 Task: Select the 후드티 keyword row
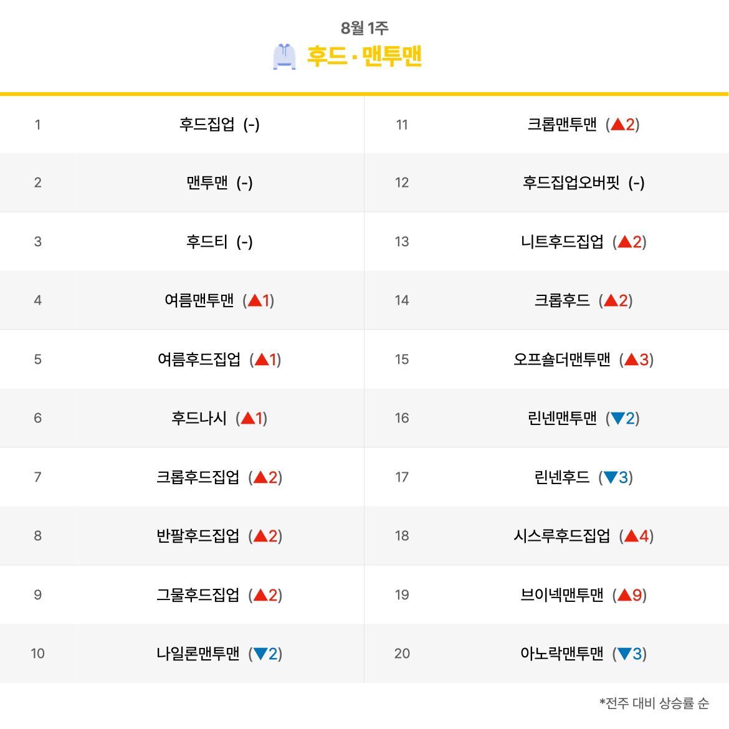pos(207,242)
